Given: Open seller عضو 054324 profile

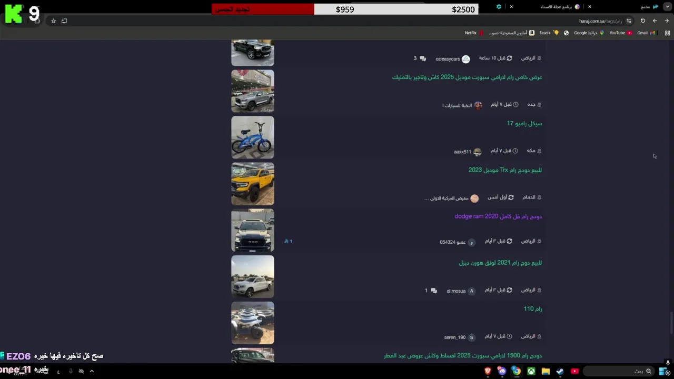Looking at the screenshot, I should coord(458,242).
